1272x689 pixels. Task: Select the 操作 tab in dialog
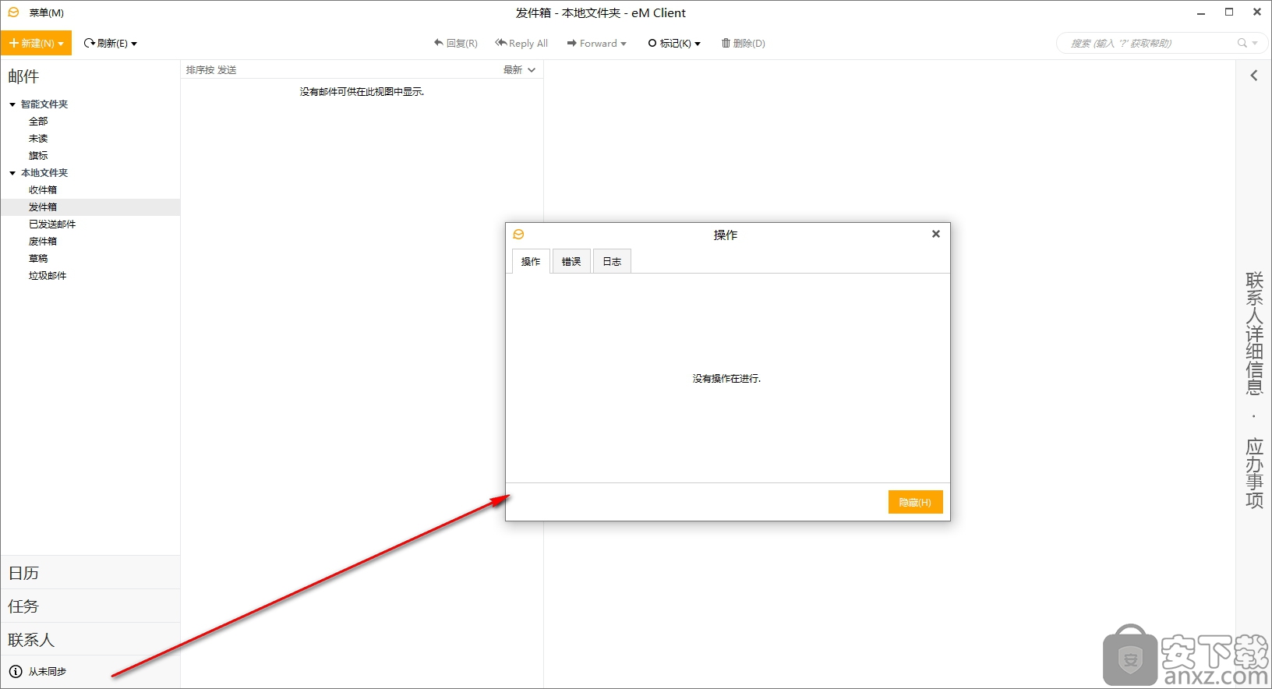click(x=531, y=261)
